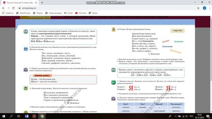Click the icon beside the чередование rule box

pyautogui.click(x=113, y=70)
